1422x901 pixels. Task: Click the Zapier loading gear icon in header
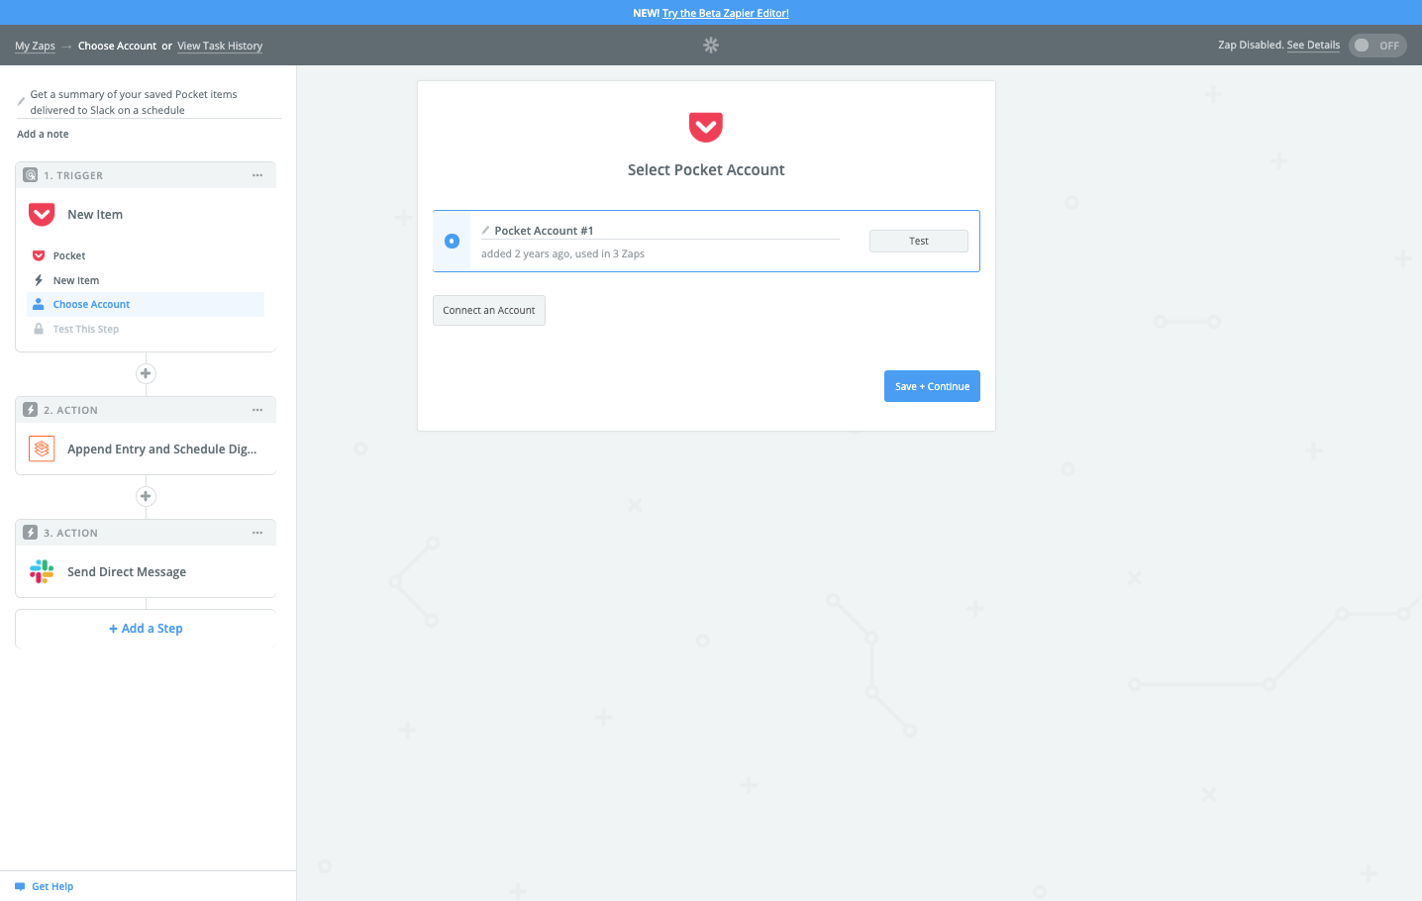711,46
